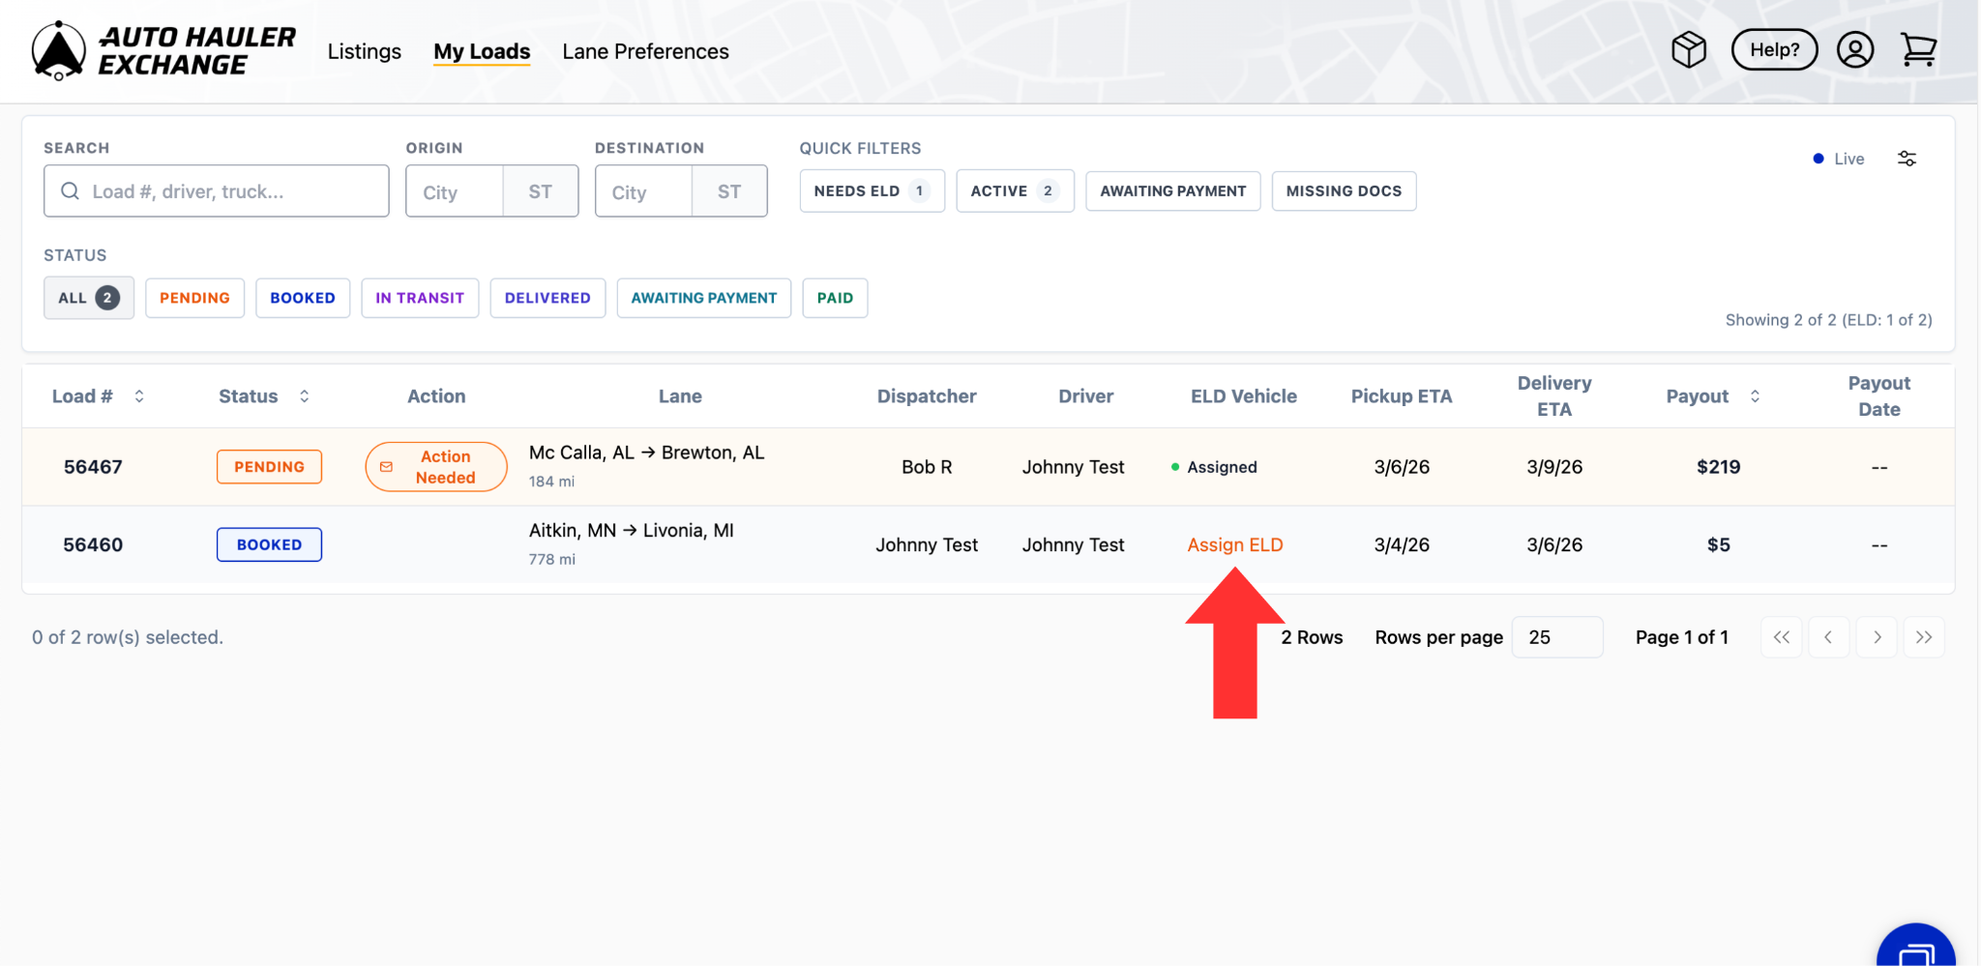Go to the last page arrow
Viewport: 1981px width, 966px height.
[1923, 637]
